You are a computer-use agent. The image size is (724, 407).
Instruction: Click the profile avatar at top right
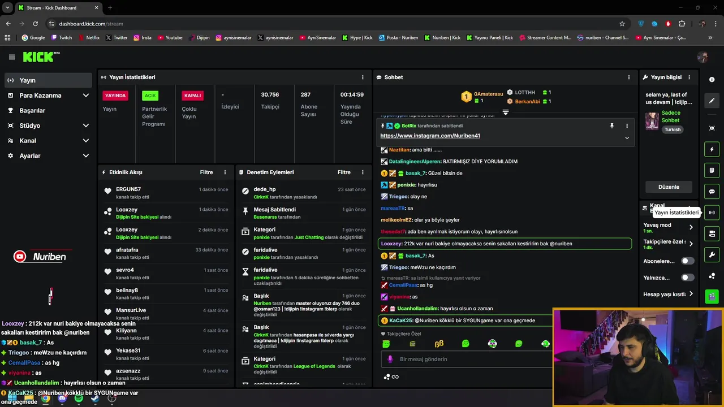coord(703,57)
